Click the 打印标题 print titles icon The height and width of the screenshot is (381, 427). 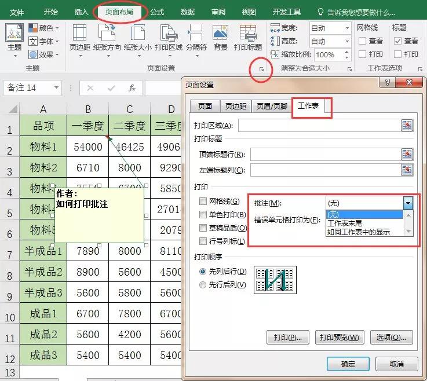click(248, 38)
